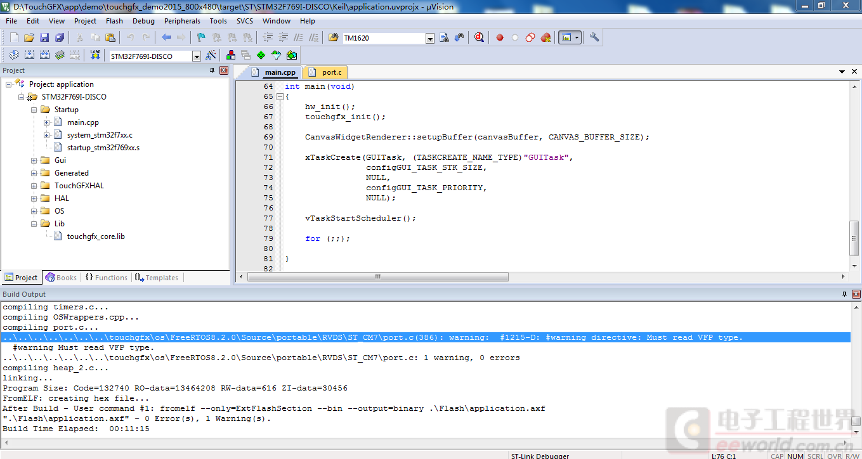Toggle auto-hide pin of the Build Output panel
The image size is (862, 459).
[x=845, y=294]
